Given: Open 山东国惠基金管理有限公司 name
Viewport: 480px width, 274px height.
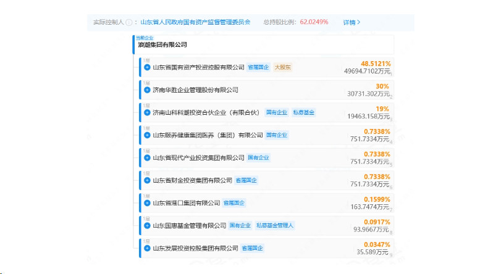Looking at the screenshot, I should (189, 226).
